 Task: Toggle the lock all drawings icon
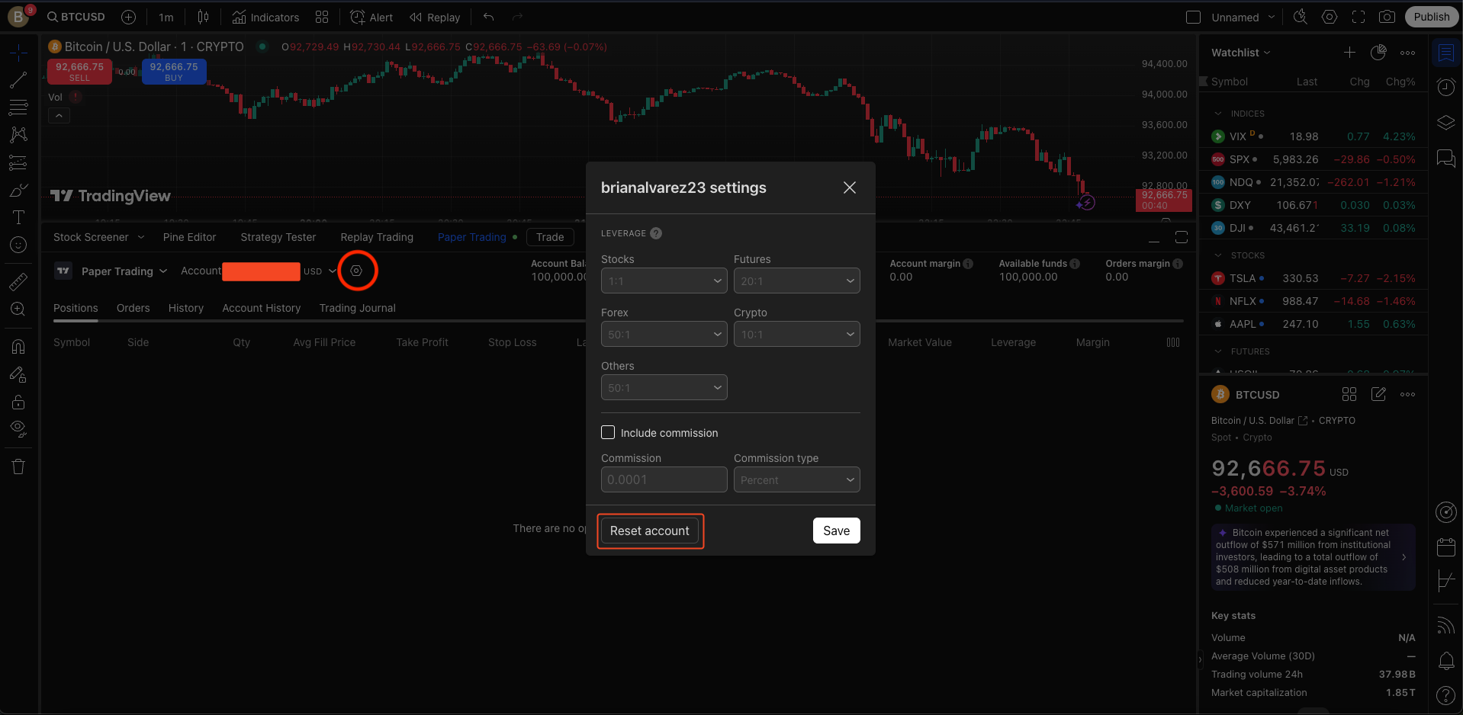[x=18, y=402]
